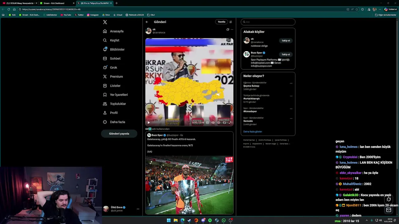
Task: Open Galatasaray trophy photo
Action: 189,185
